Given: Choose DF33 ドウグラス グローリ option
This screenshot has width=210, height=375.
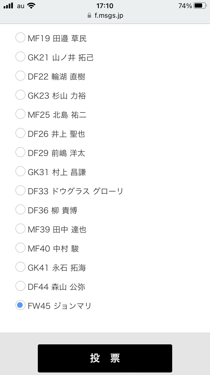Looking at the screenshot, I should point(20,191).
